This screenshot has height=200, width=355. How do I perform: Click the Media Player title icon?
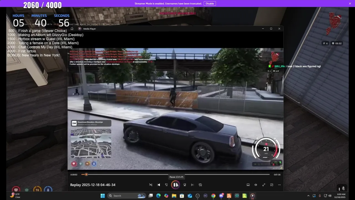[x=80, y=29]
